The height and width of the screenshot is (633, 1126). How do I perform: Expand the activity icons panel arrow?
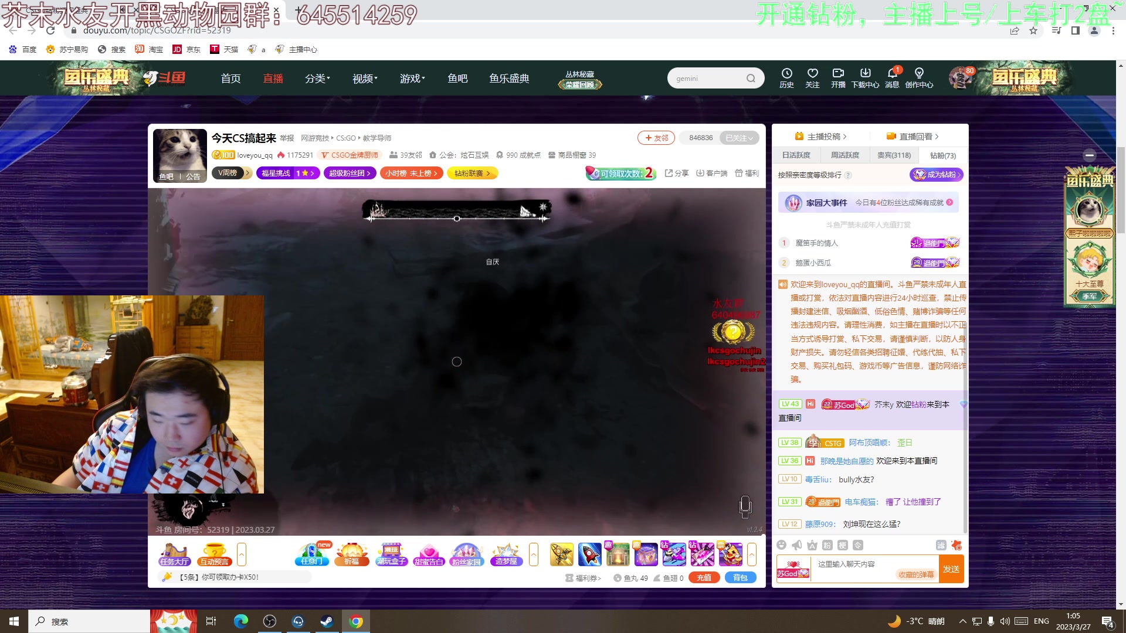pos(533,554)
